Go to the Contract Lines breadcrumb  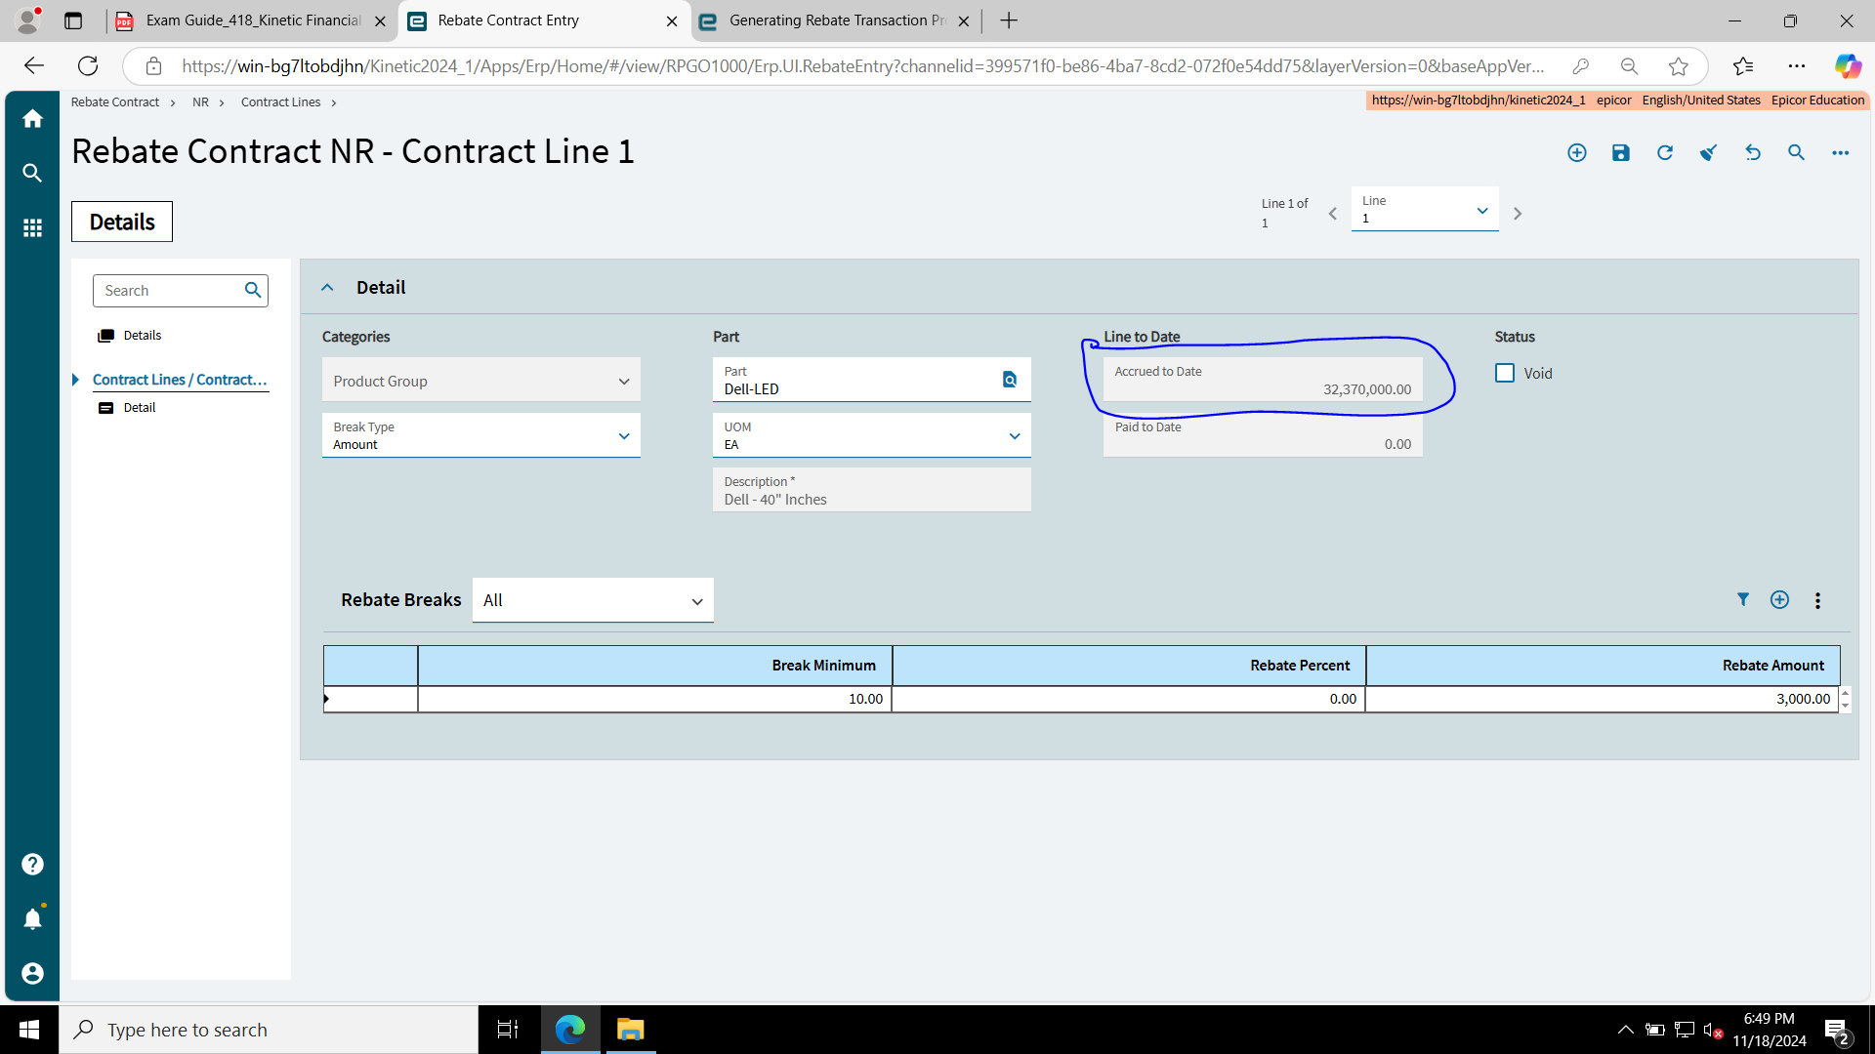point(280,101)
